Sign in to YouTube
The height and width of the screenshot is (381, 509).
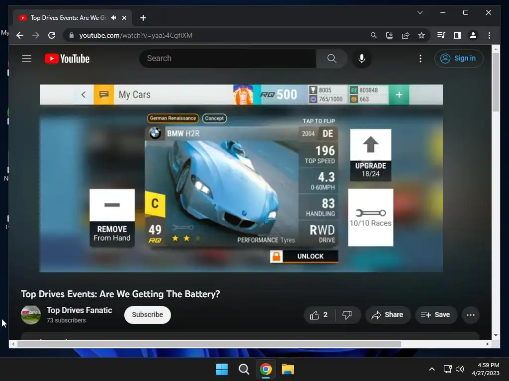tap(459, 59)
